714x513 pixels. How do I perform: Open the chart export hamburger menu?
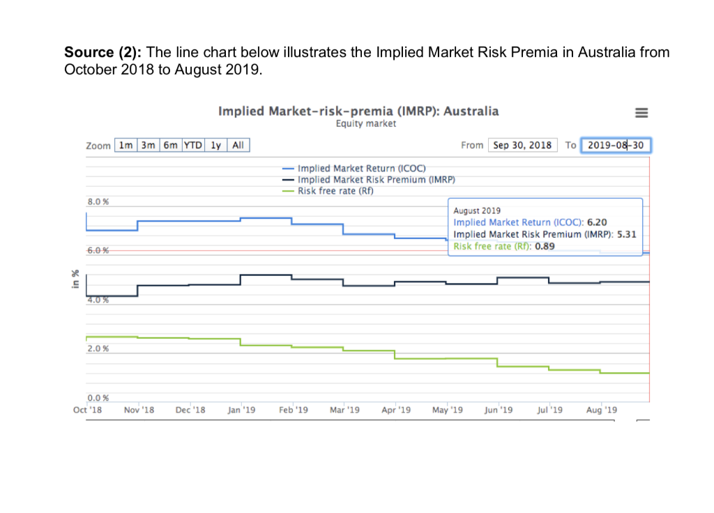[x=641, y=112]
